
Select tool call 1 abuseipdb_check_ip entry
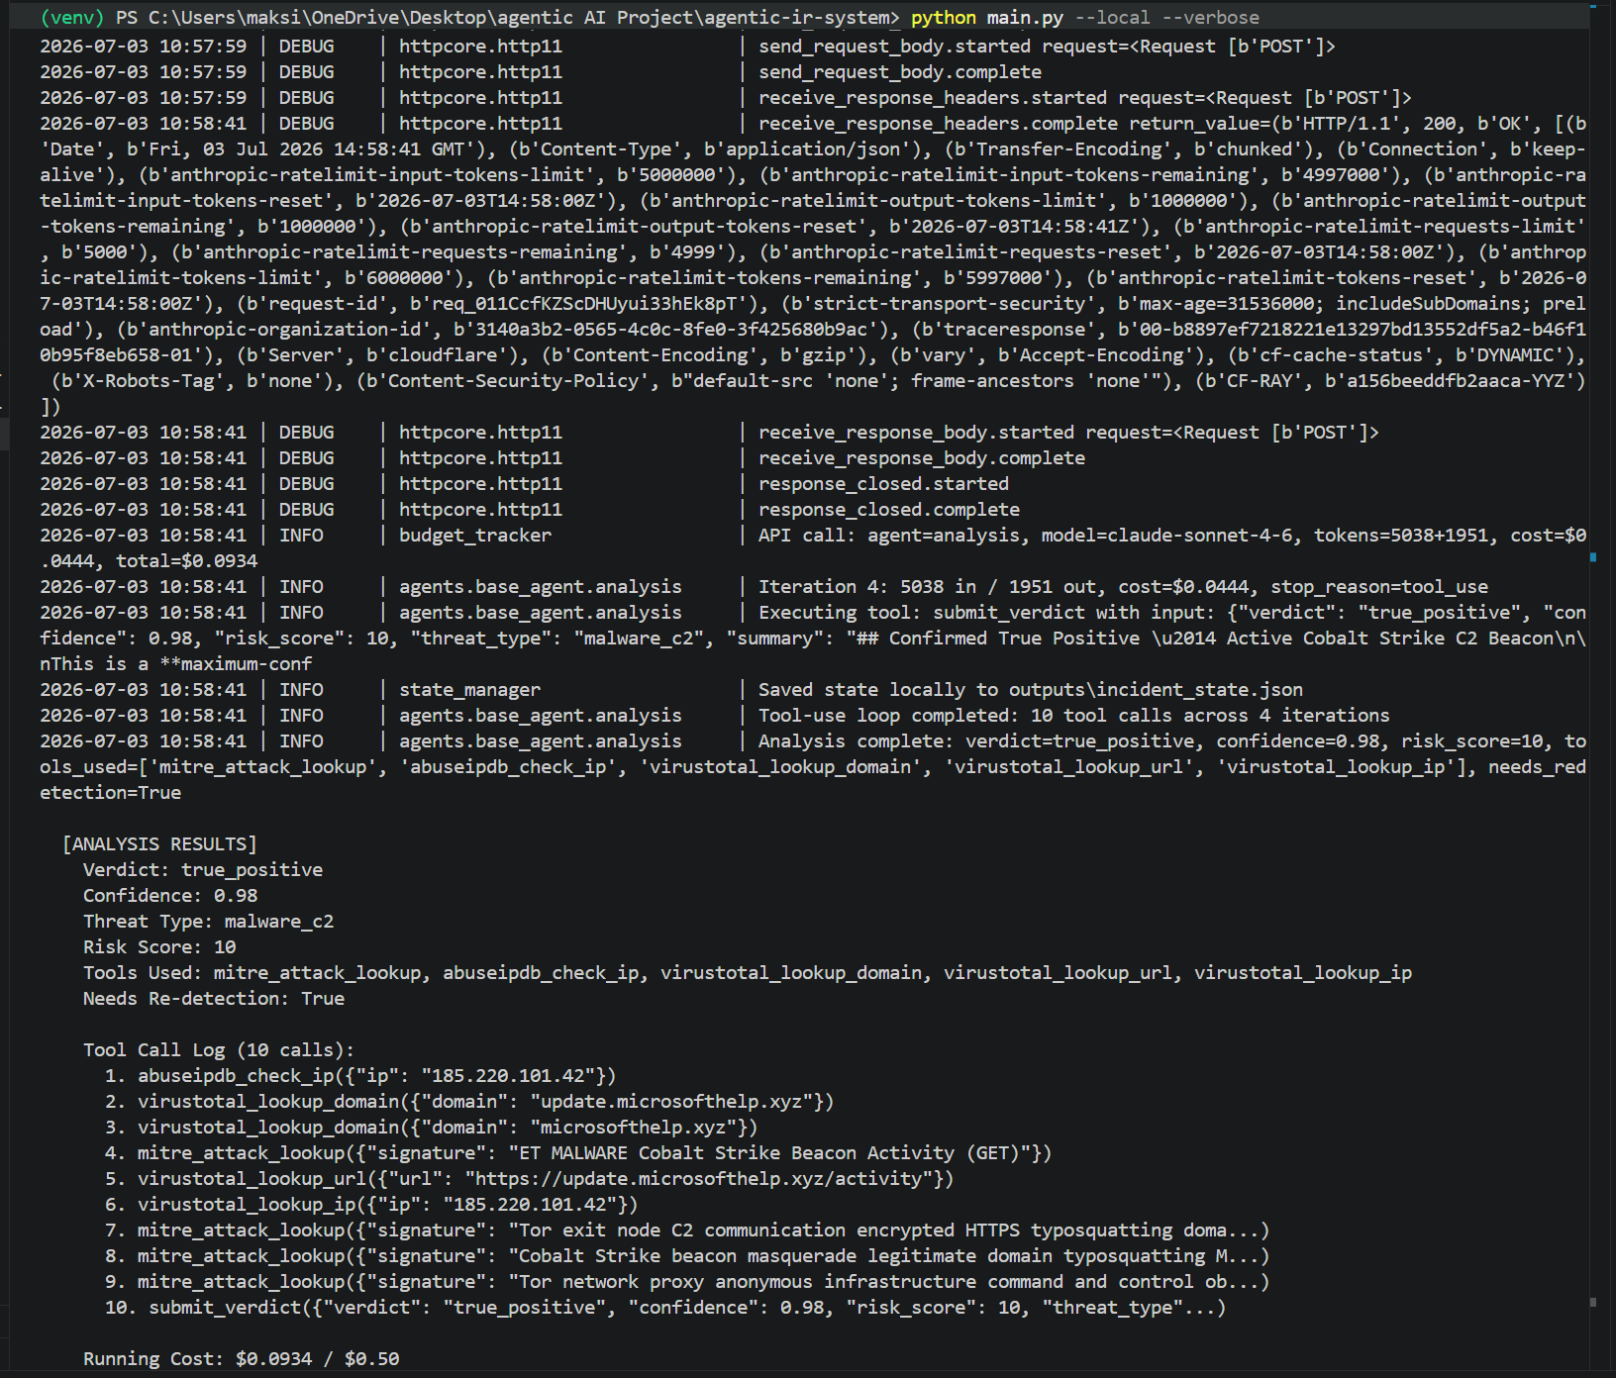360,1075
